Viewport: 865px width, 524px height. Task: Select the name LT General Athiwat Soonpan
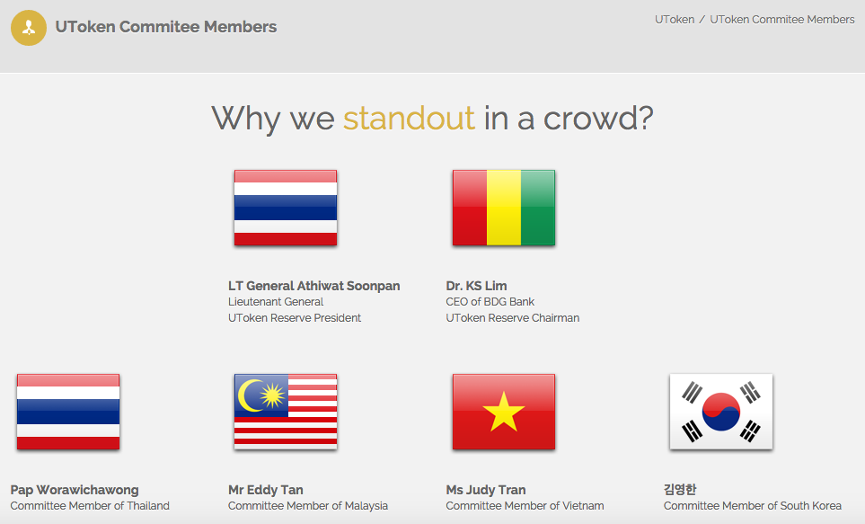313,286
